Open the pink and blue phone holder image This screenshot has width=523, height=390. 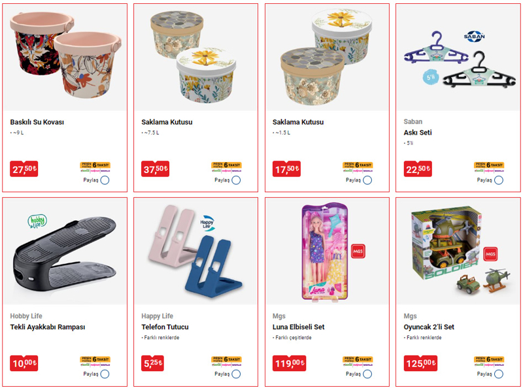[x=195, y=252]
